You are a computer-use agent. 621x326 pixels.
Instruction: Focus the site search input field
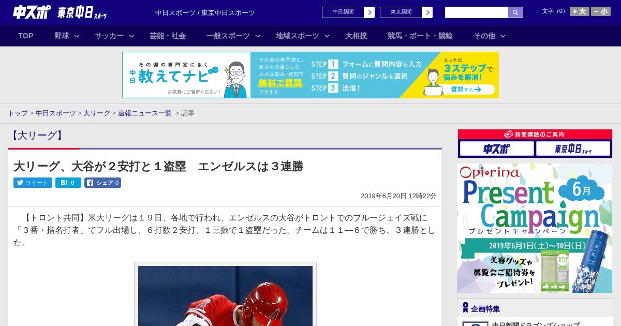477,12
